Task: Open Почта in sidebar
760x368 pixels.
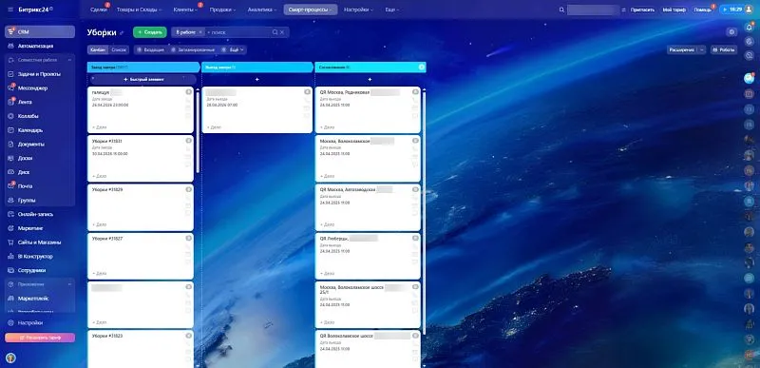Action: (40, 186)
